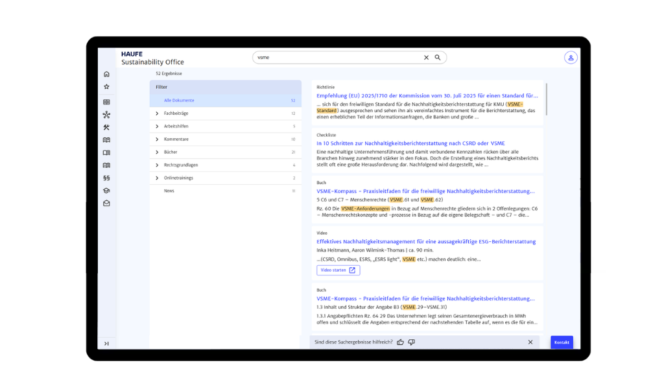
Task: Select the Alle Dokumente filter
Action: (x=180, y=101)
